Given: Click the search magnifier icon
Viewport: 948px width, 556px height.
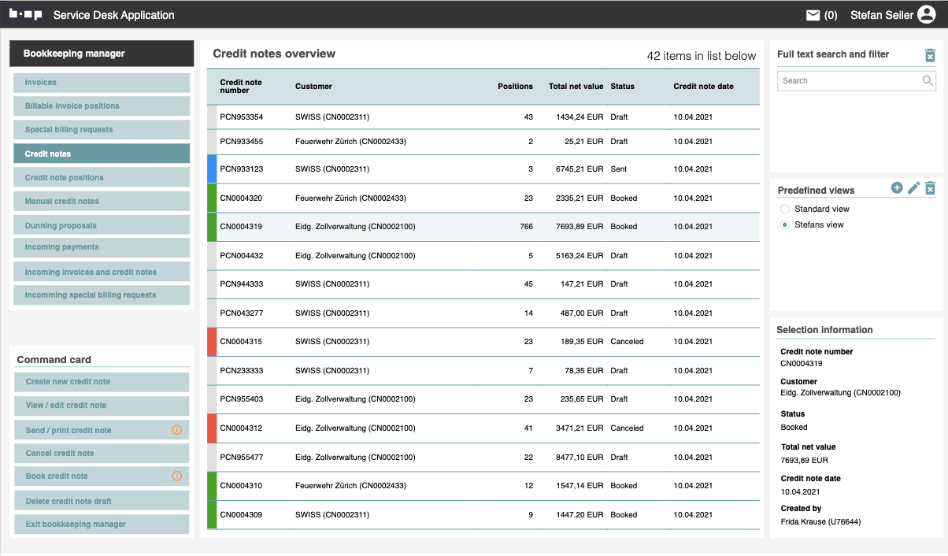Looking at the screenshot, I should 928,80.
